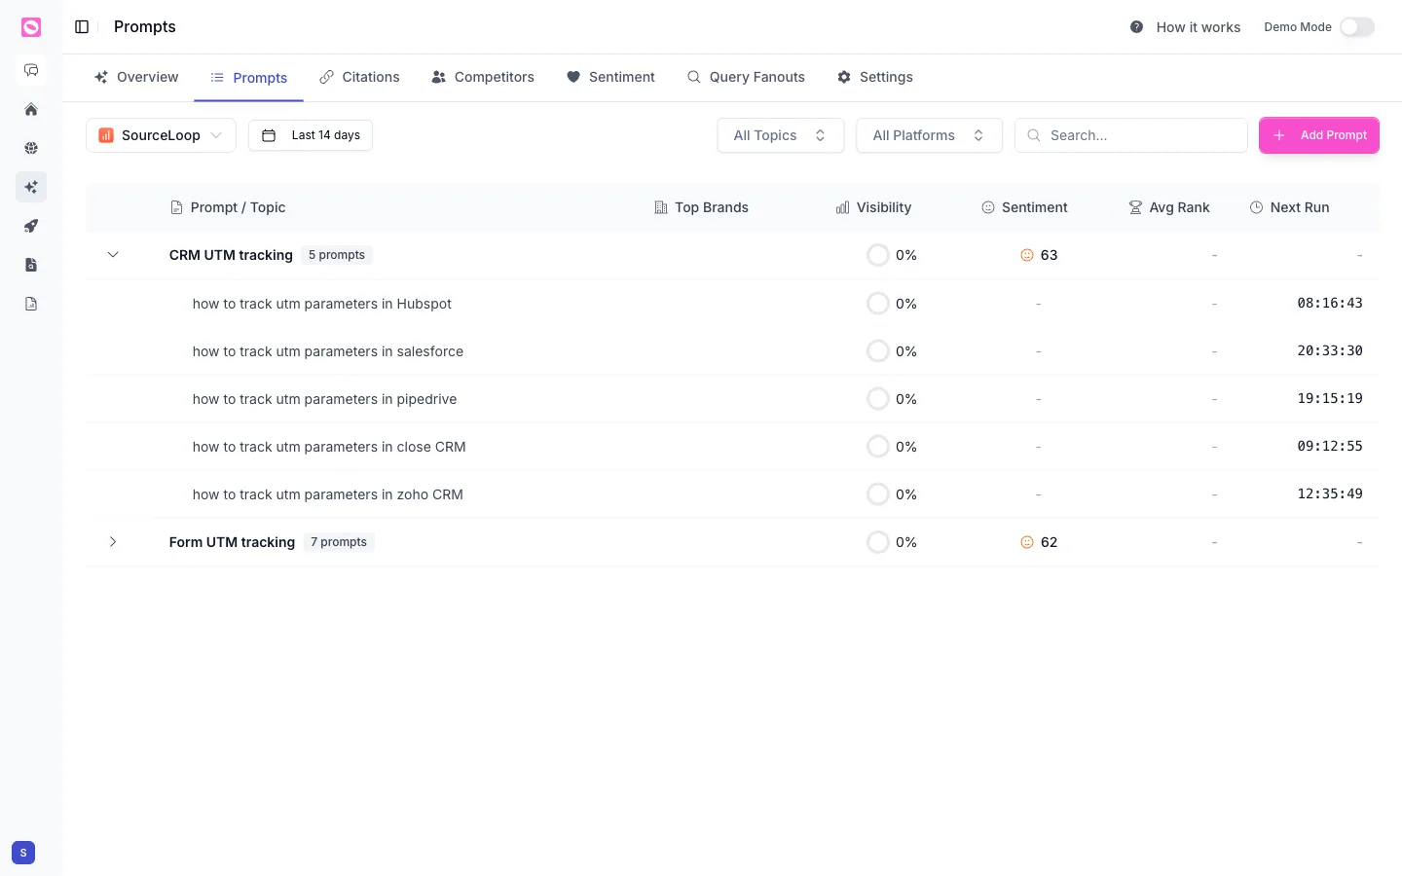Click the clock icon in the Next Run header
This screenshot has width=1402, height=876.
click(1257, 207)
